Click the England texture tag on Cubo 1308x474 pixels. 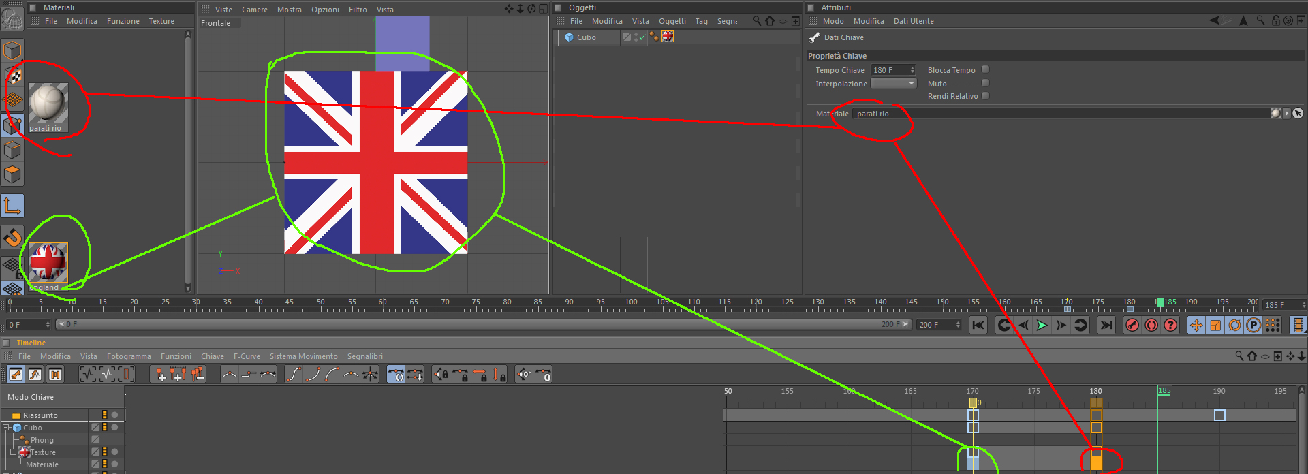668,37
